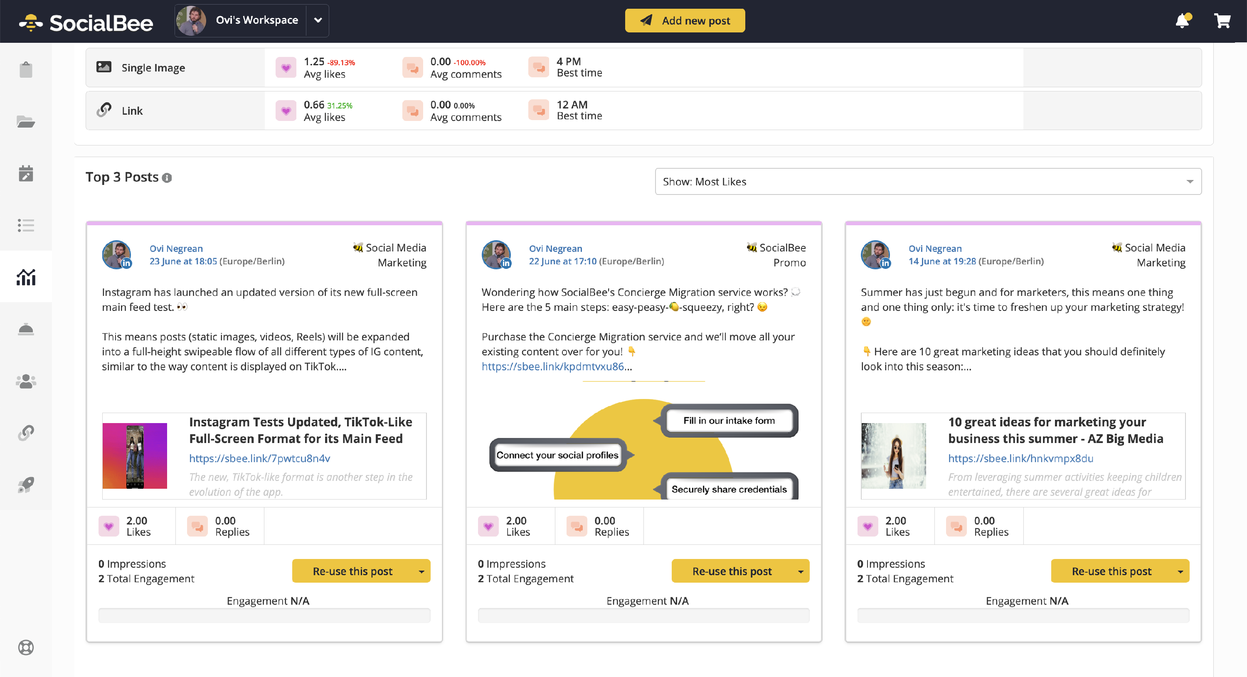Open the rocket icon in sidebar
The image size is (1247, 677).
[x=26, y=485]
